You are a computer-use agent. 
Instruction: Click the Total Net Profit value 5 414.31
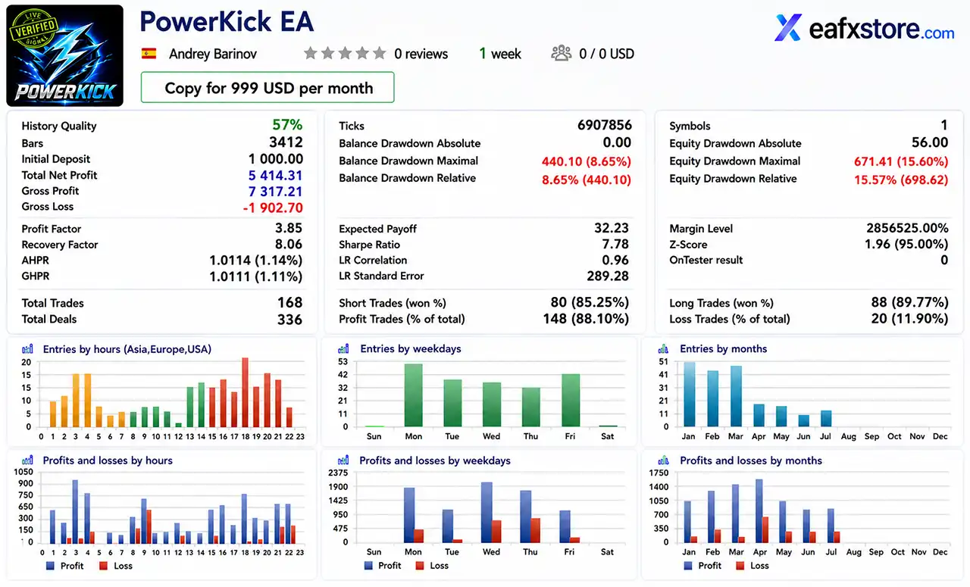276,175
